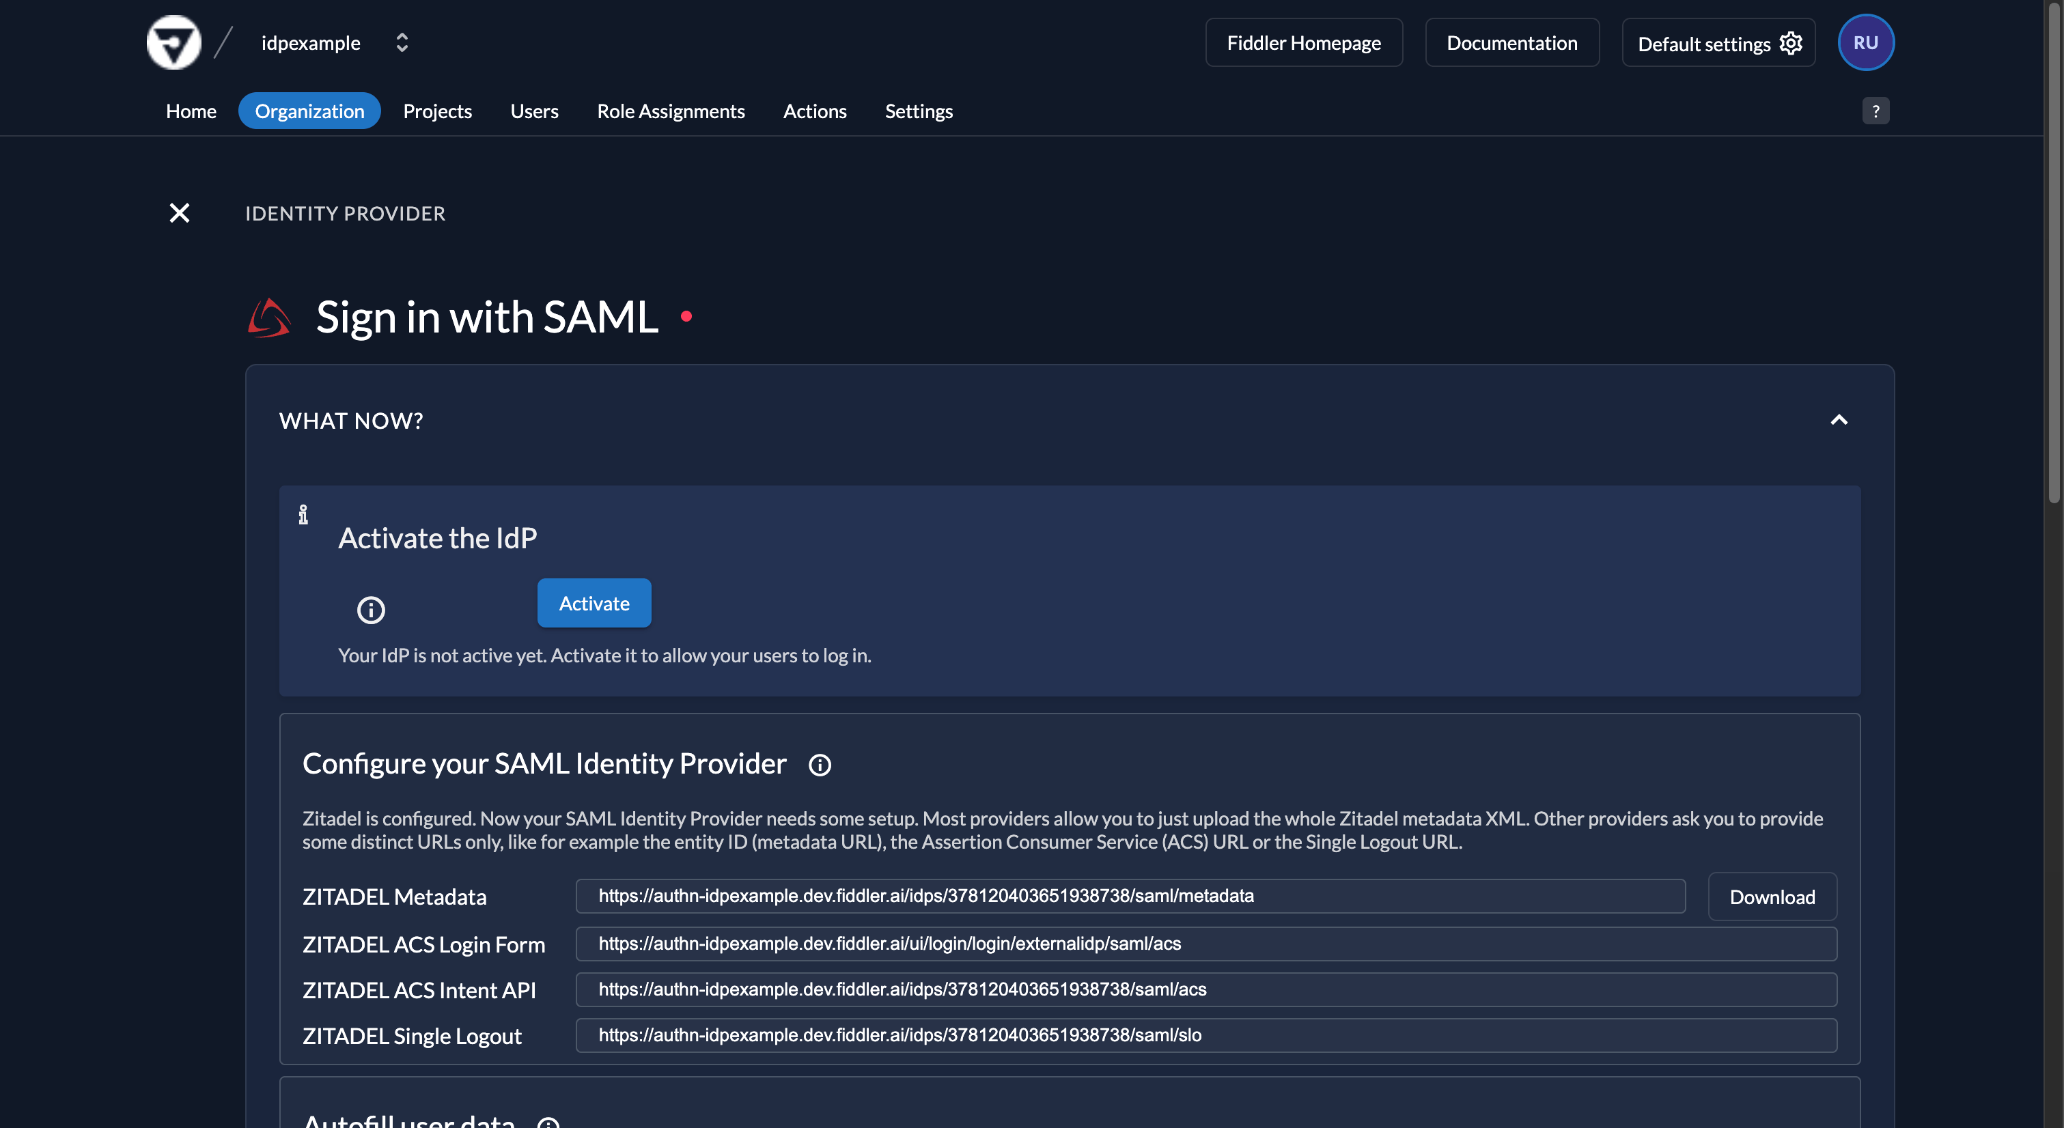The height and width of the screenshot is (1128, 2064).
Task: Click the idpexample organization name
Action: click(311, 42)
